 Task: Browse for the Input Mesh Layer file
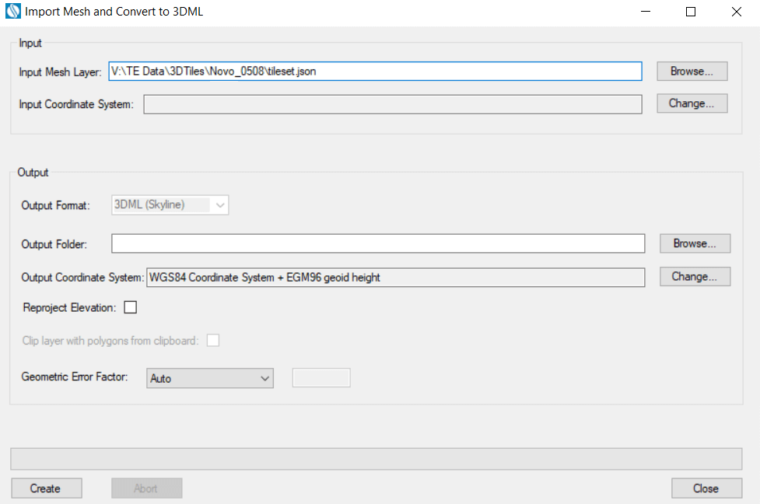coord(692,72)
